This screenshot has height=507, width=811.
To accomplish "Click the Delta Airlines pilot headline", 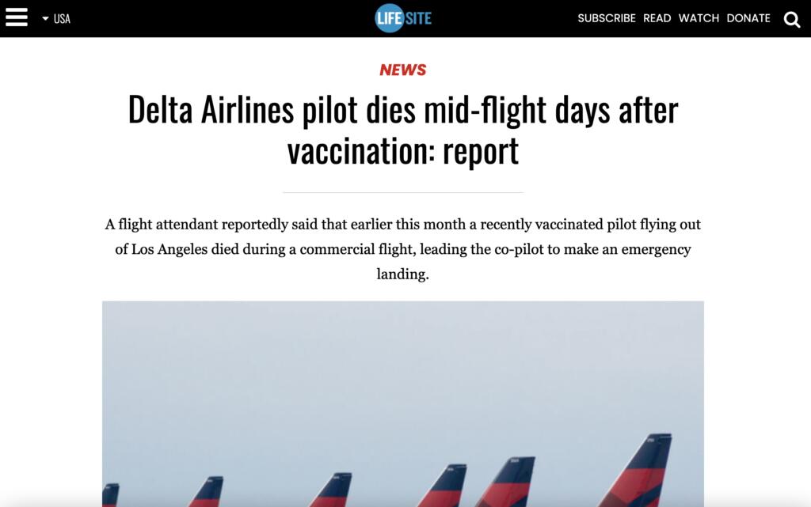I will (x=402, y=110).
